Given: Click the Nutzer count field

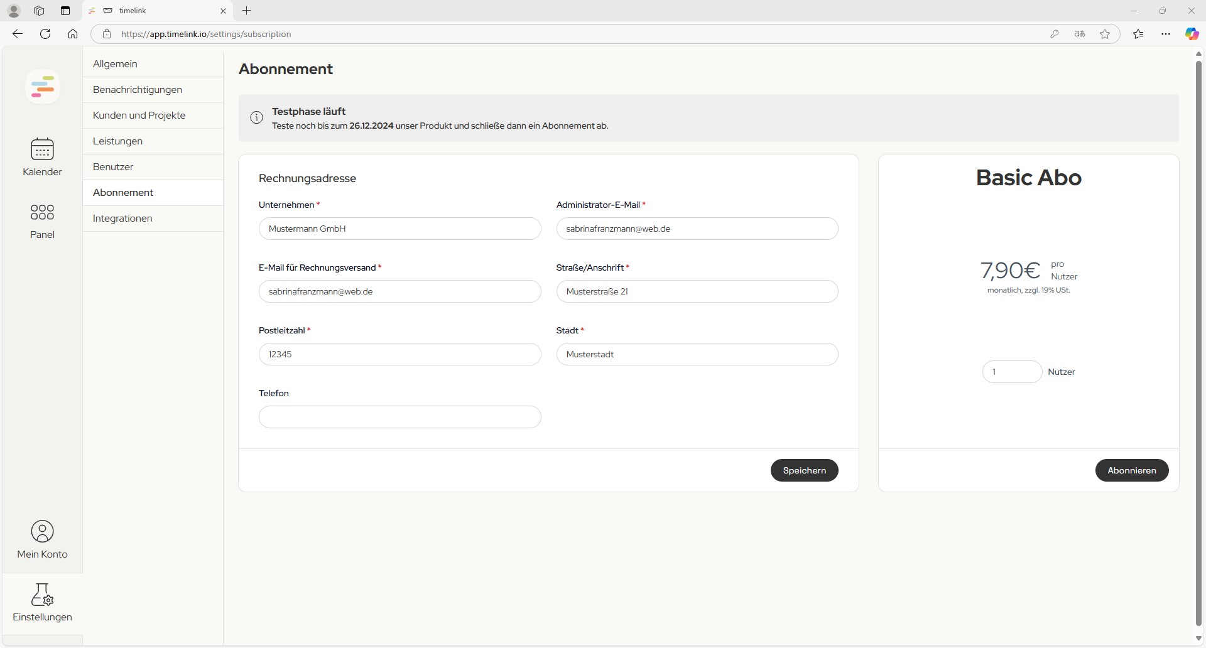Looking at the screenshot, I should tap(1012, 372).
